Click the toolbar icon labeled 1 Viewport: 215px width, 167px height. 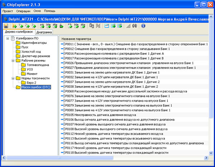21,26
